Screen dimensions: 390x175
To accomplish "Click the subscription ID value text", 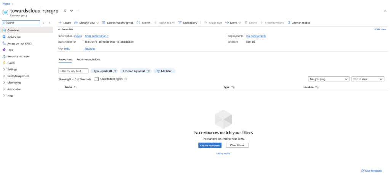I will (x=109, y=42).
